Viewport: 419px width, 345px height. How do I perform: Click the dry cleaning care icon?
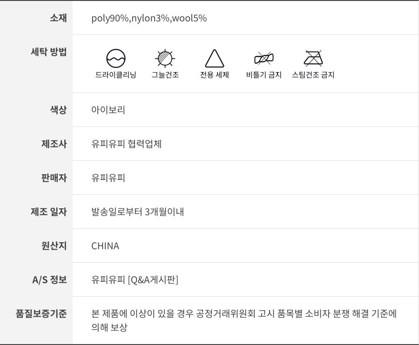(116, 59)
